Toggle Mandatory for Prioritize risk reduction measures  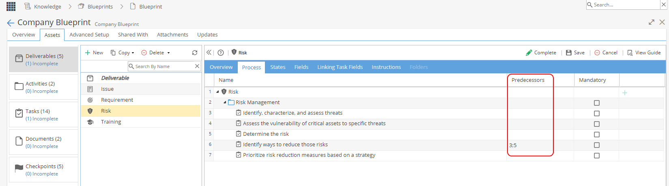pyautogui.click(x=597, y=156)
